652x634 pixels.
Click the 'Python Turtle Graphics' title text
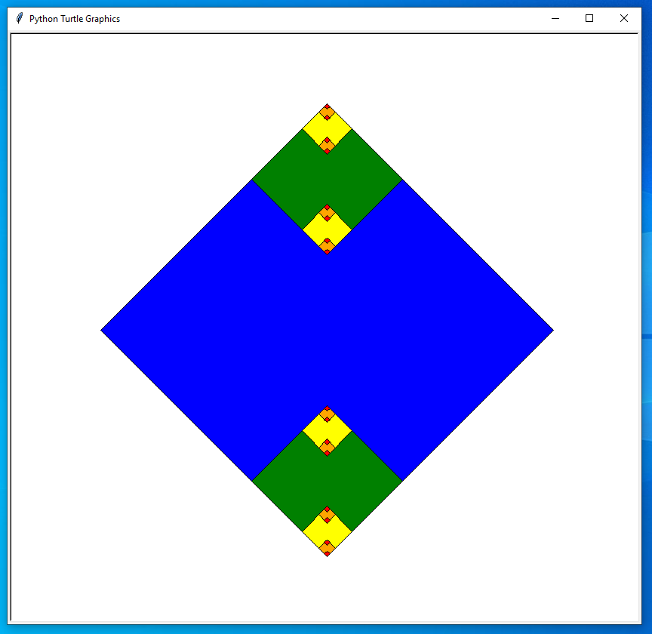[75, 19]
